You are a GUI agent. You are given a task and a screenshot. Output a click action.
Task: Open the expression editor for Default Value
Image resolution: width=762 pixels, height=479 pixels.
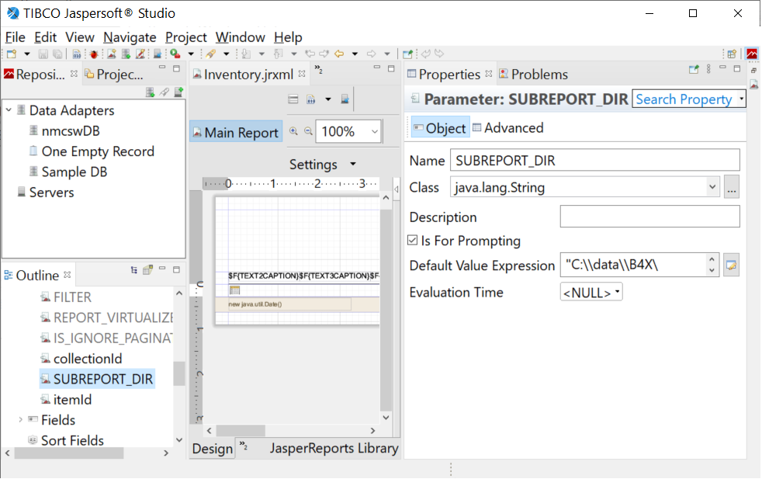(730, 266)
